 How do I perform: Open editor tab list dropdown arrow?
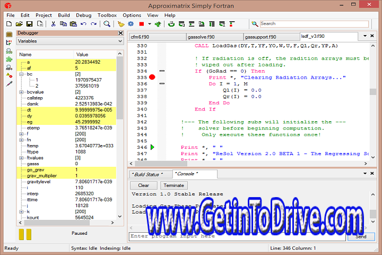[x=365, y=36]
